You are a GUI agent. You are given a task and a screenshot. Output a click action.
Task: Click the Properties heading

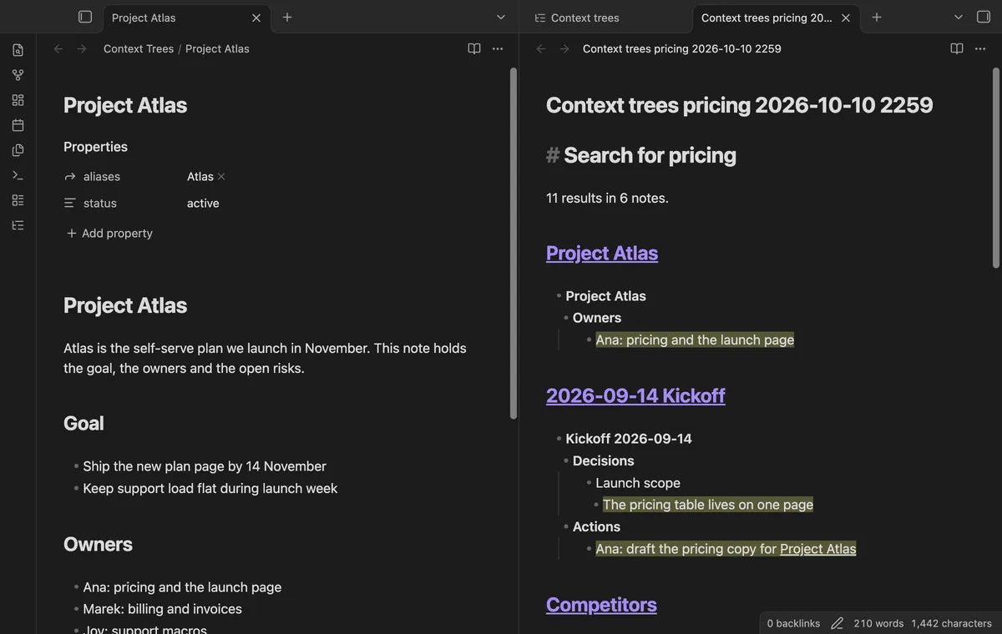[96, 147]
